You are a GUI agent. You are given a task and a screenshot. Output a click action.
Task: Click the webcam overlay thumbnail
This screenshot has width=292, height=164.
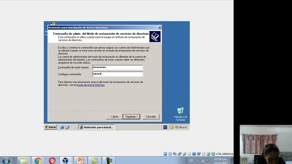click(x=266, y=144)
